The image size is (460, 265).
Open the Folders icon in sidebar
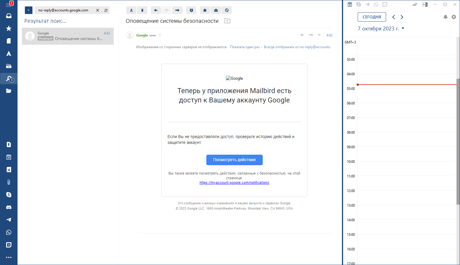(9, 91)
